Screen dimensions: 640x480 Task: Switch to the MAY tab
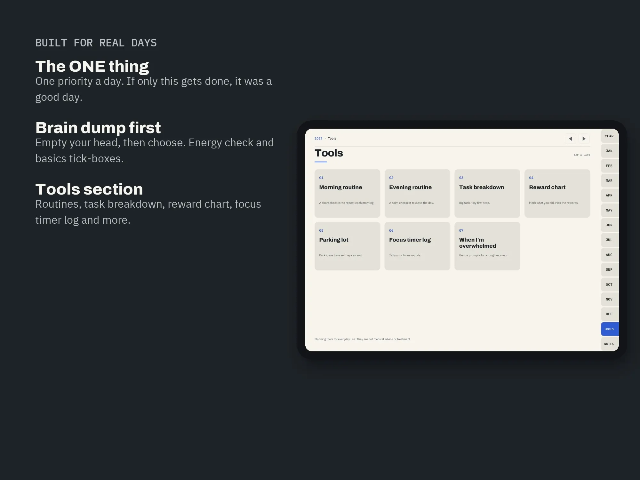tap(610, 210)
